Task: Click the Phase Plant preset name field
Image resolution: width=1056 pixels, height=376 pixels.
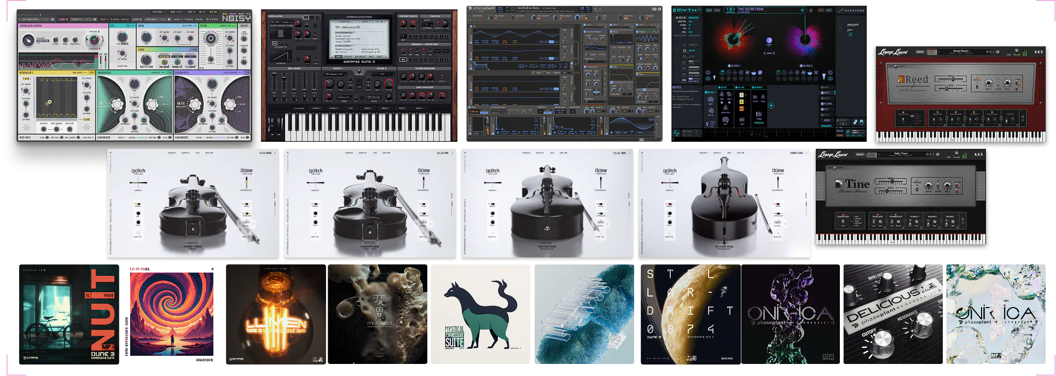Action: pyautogui.click(x=547, y=9)
